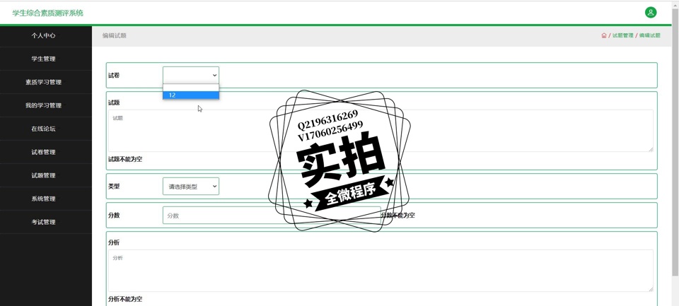
Task: Open 学生管理 sidebar menu
Action: tap(44, 59)
